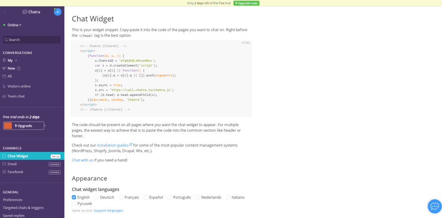This screenshot has width=442, height=218.
Task: Click into the Search field
Action: [32, 40]
